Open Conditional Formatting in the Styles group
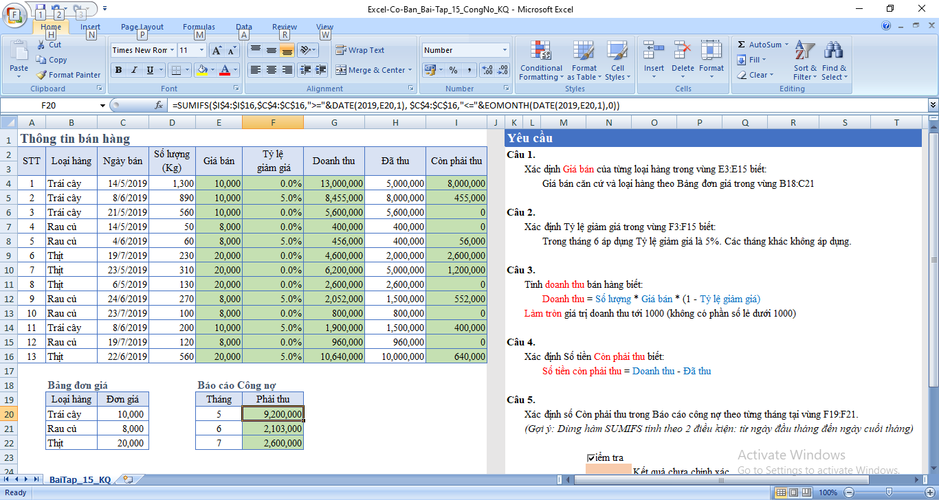The height and width of the screenshot is (500, 939). click(541, 60)
